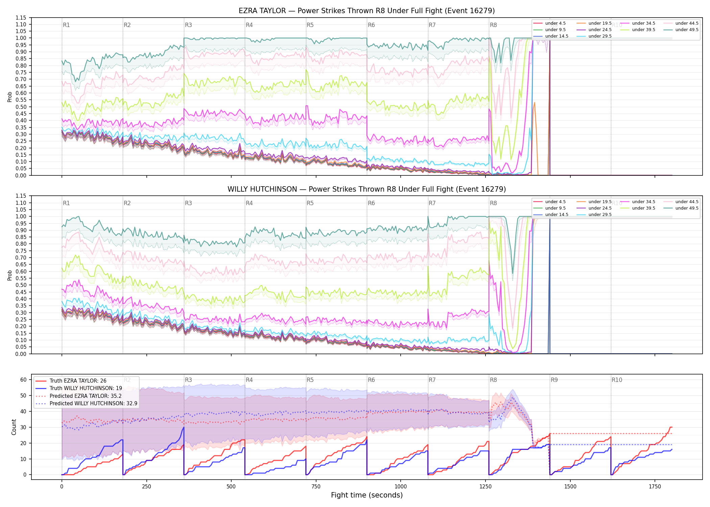Click the R5 round label in Willy Hutchinson chart
710x507 pixels.
310,203
